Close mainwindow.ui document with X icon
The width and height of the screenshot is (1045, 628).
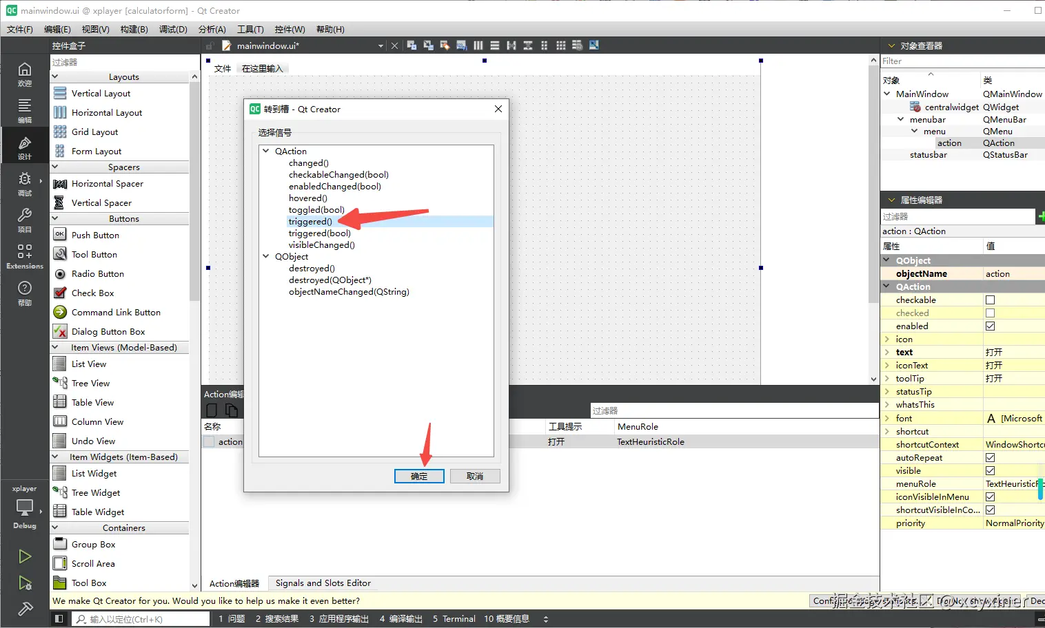[x=394, y=46]
